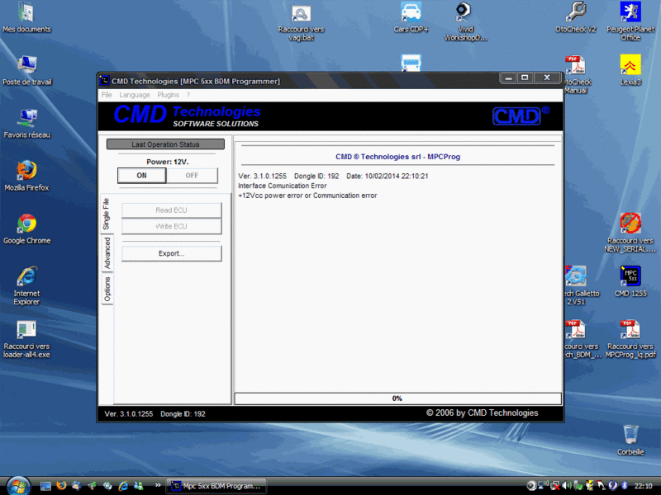
Task: Click the status bar 'Ver. 3.1.0.1255' text
Action: coord(129,414)
